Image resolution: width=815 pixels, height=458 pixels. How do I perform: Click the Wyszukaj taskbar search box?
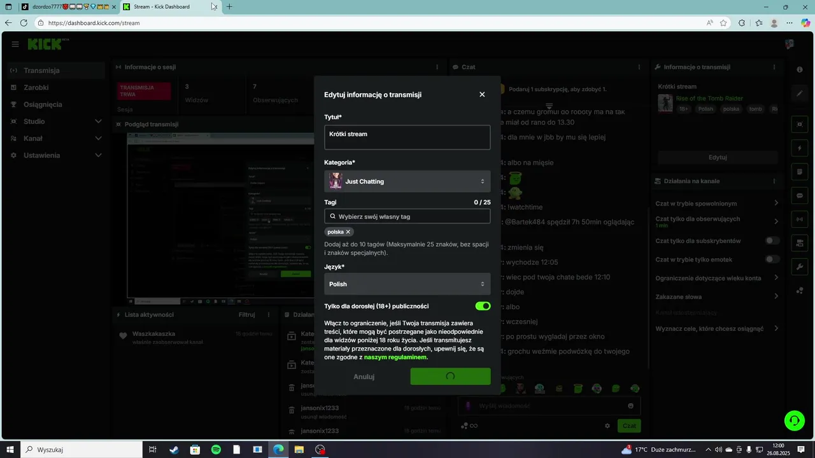point(81,450)
